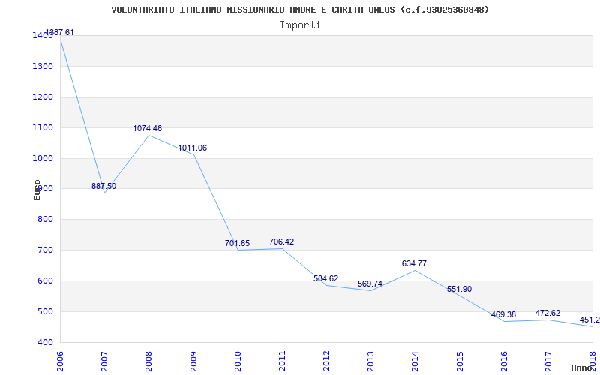Click the 1200 y-axis tick label
Viewport: 600px width, 375px height.
(43, 97)
